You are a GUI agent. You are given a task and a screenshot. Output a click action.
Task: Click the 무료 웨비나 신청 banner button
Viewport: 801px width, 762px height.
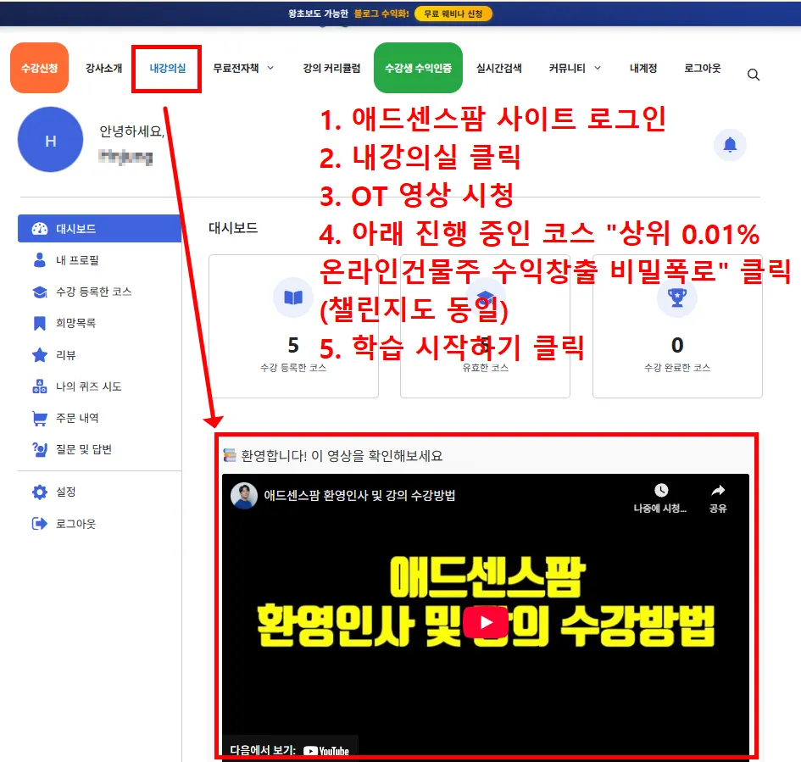coord(453,14)
